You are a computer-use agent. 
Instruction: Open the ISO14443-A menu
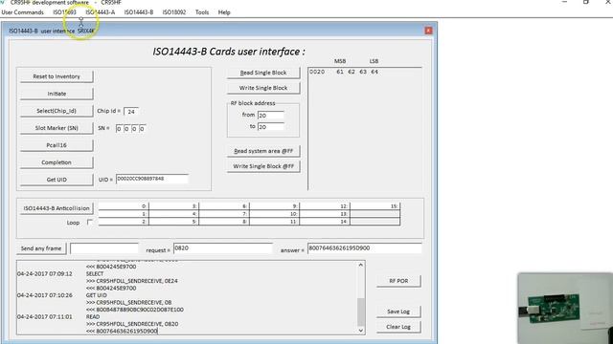[100, 12]
